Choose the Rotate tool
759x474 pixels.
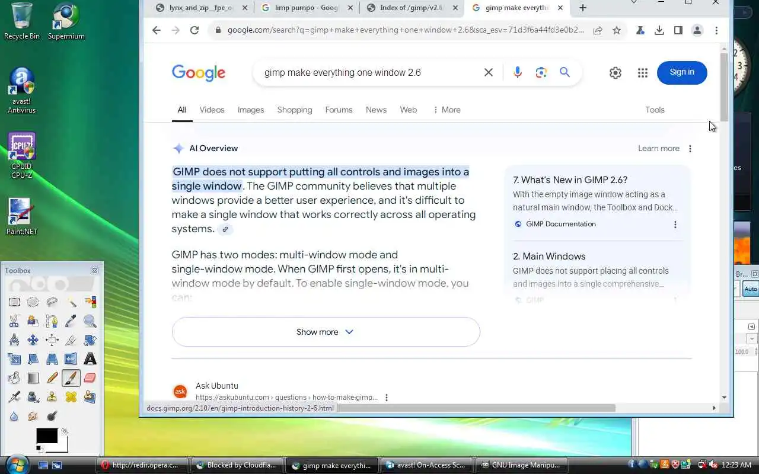coord(90,340)
